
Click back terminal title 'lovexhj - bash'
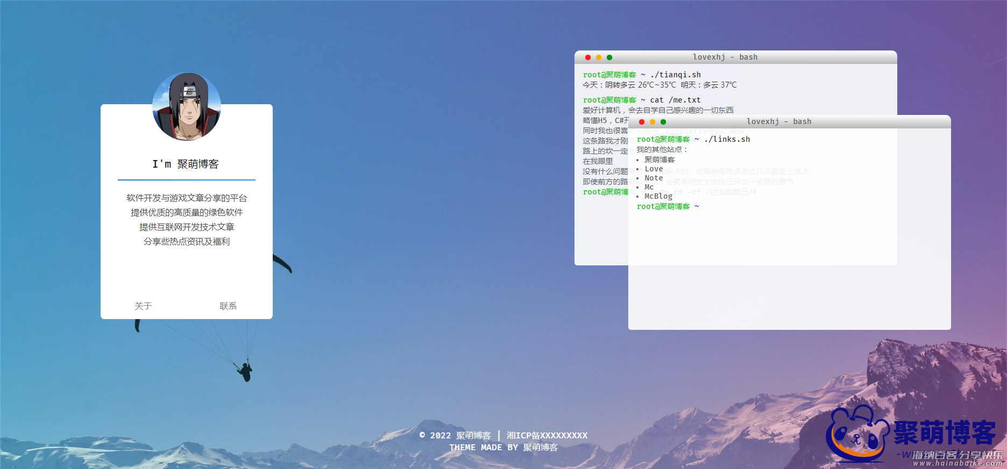pos(725,57)
